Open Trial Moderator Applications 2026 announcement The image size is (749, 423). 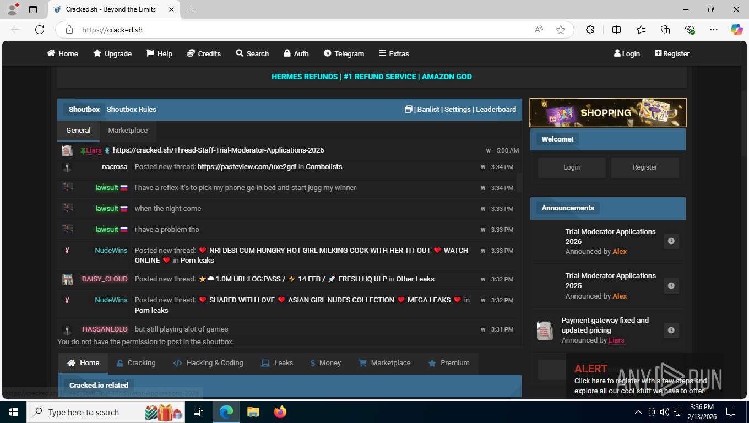pyautogui.click(x=610, y=236)
